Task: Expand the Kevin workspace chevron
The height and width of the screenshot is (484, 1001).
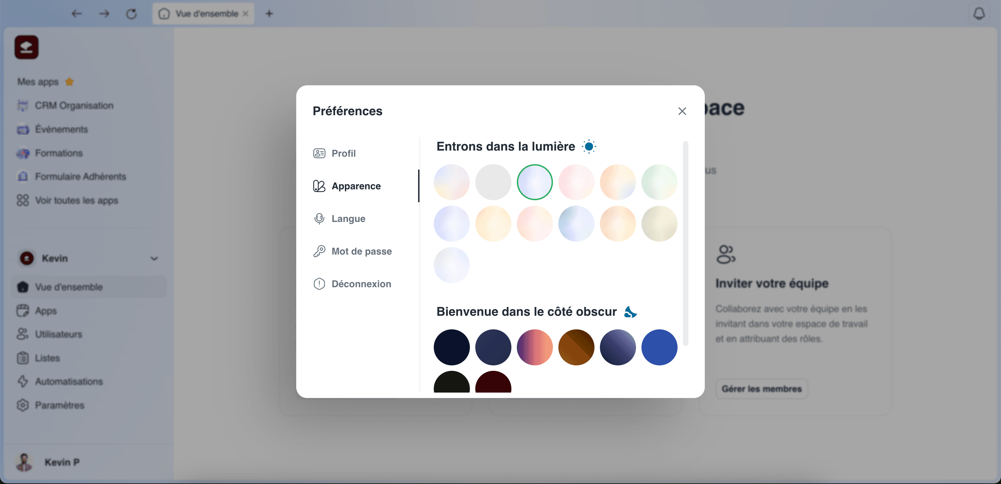Action: pos(154,259)
